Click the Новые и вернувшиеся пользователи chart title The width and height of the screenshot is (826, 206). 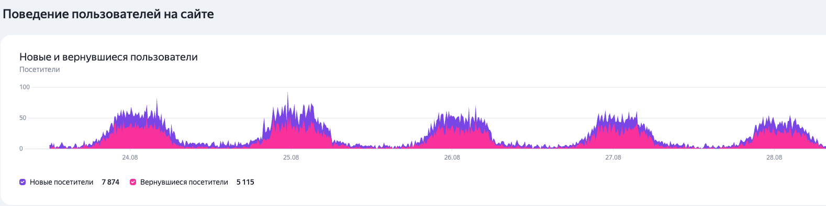[x=108, y=57]
